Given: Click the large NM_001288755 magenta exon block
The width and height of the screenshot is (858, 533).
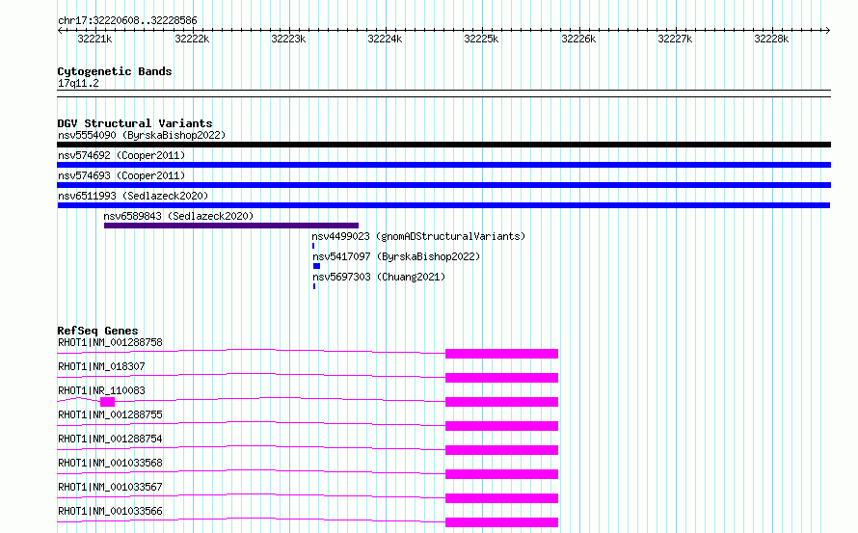Looking at the screenshot, I should pyautogui.click(x=501, y=426).
